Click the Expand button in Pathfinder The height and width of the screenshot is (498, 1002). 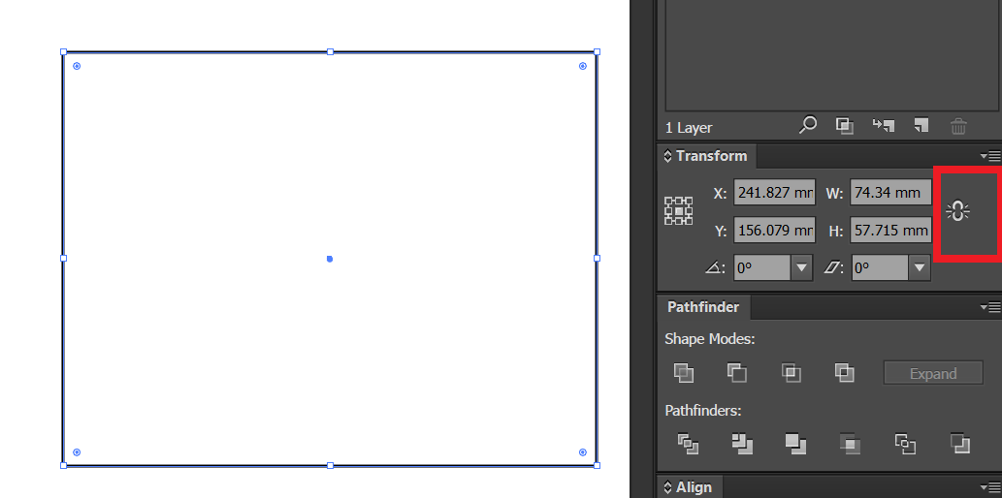(x=933, y=374)
